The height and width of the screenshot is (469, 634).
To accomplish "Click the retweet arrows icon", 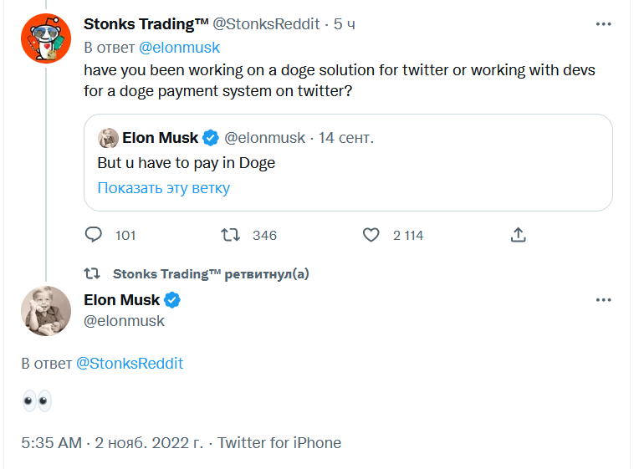I will 230,235.
